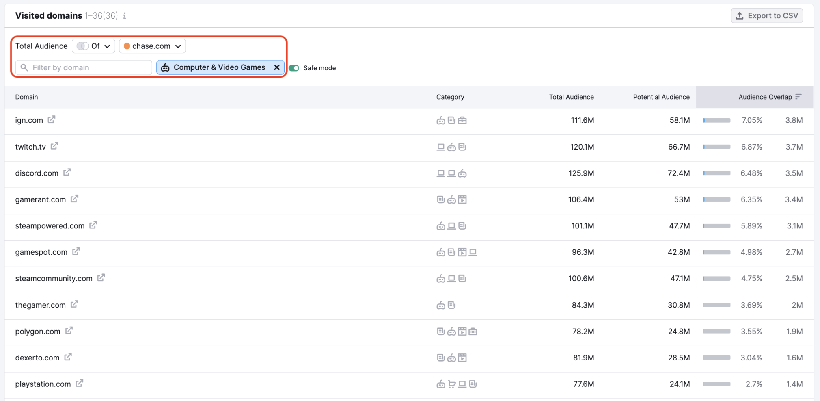Click the briefcase category icon for ign.com

tap(462, 120)
